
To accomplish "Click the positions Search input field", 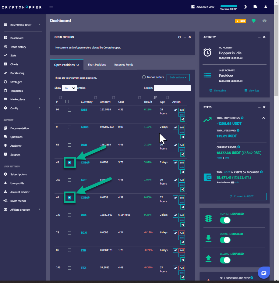I will 172,88.
